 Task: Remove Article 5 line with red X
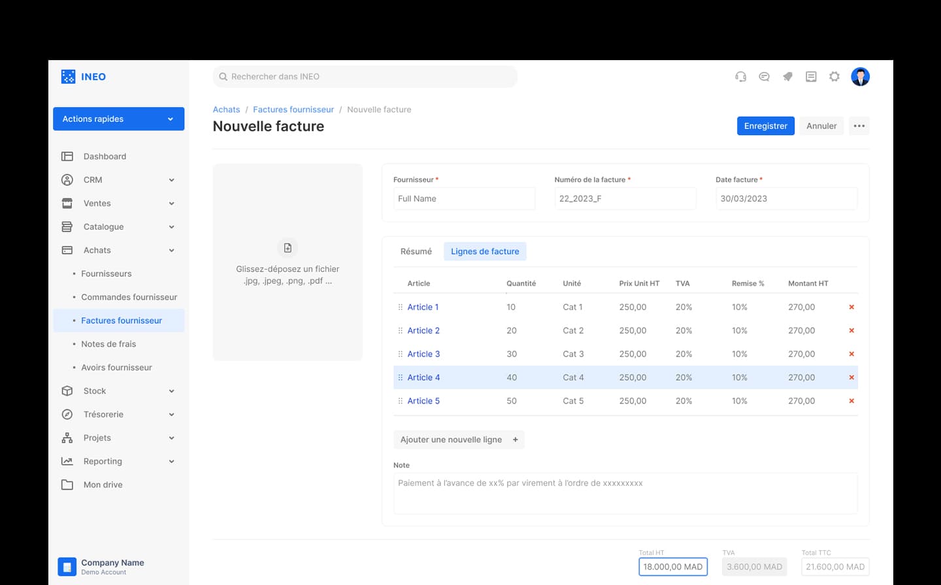click(x=851, y=401)
